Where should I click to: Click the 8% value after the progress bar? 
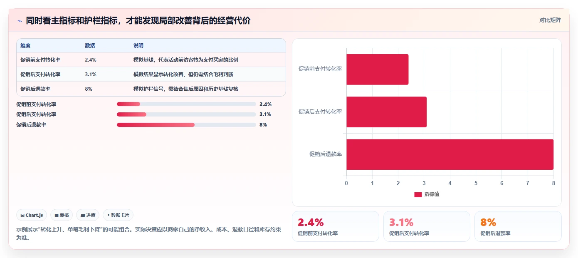(x=263, y=125)
